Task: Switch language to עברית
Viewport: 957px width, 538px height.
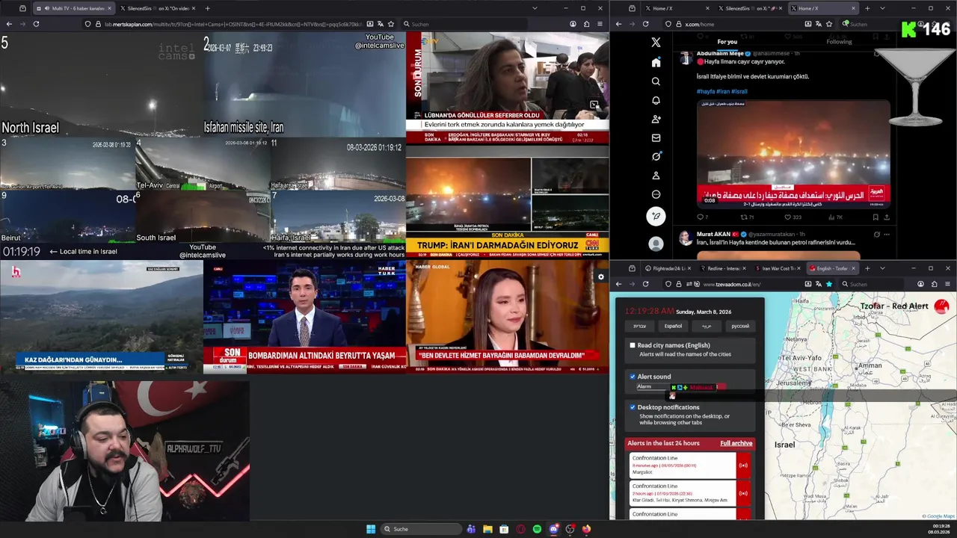Action: pyautogui.click(x=639, y=326)
